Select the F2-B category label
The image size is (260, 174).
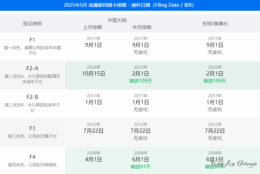(32, 97)
